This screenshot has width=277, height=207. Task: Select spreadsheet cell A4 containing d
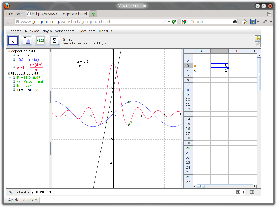202,70
